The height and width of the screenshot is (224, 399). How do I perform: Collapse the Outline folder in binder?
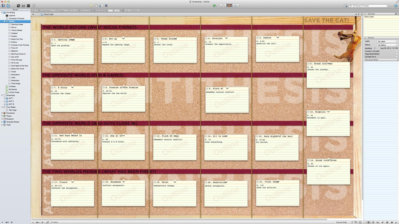pyautogui.click(x=5, y=21)
